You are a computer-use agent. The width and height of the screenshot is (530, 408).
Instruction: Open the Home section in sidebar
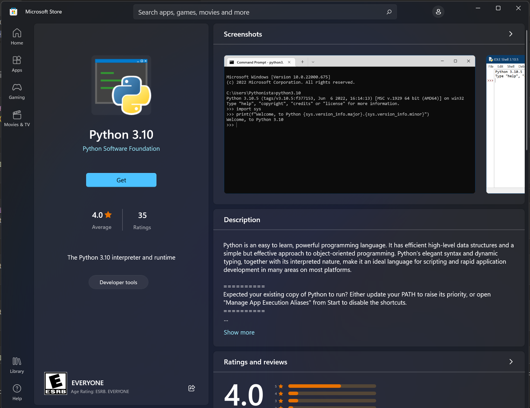pos(17,36)
